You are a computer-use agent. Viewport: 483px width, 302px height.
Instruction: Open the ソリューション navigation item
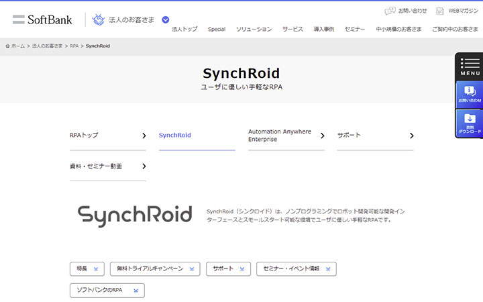[x=254, y=29]
